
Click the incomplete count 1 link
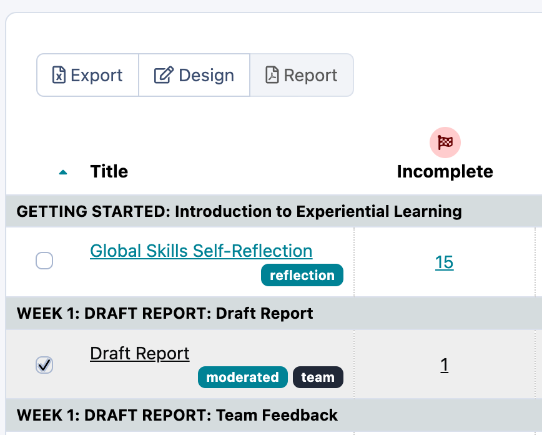coord(444,365)
